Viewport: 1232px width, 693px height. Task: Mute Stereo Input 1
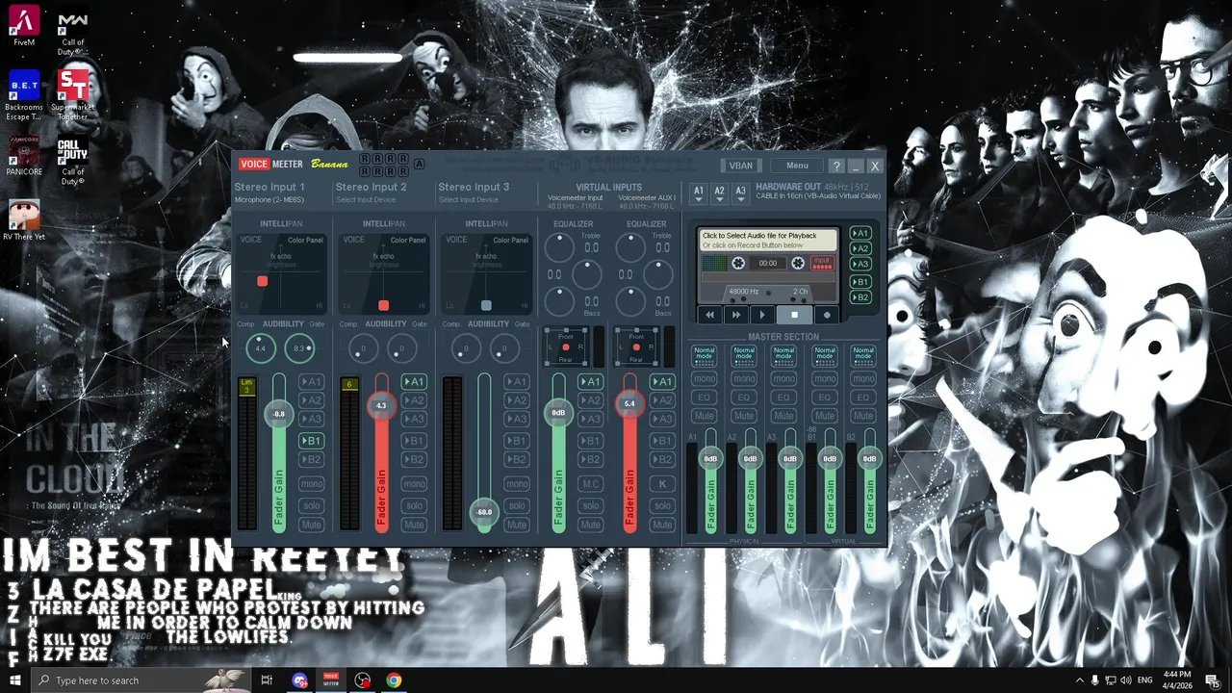[x=311, y=525]
